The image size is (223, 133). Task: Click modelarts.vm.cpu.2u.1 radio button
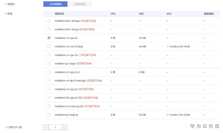coord(49,55)
